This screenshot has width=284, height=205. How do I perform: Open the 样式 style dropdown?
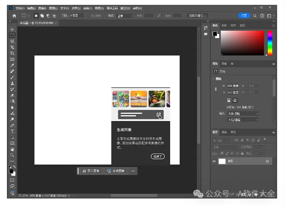click(x=125, y=16)
